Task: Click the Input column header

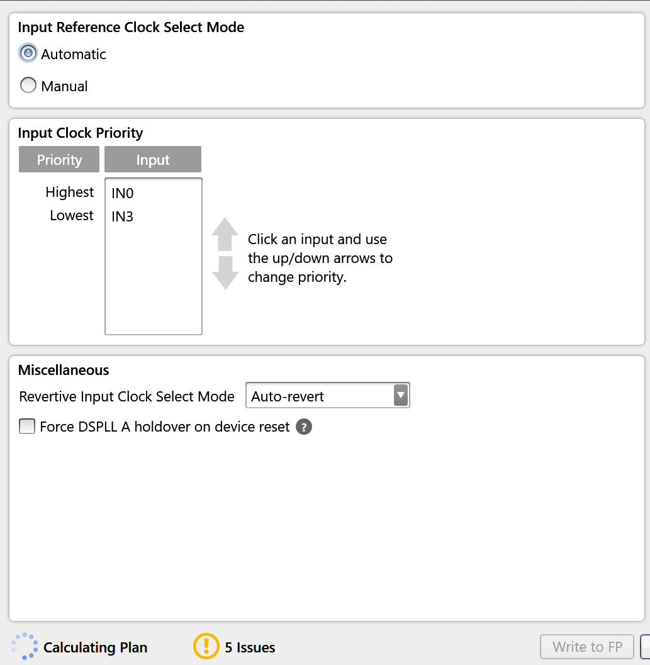Action: coord(153,159)
